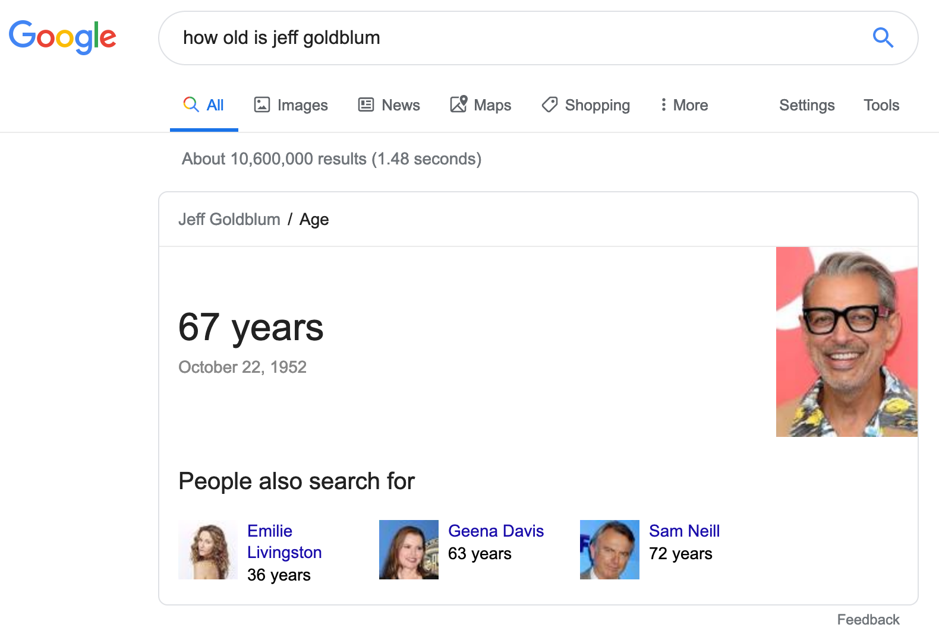Click the Jeff Goldblum breadcrumb link
Screen dimensions: 939x634
tap(229, 220)
